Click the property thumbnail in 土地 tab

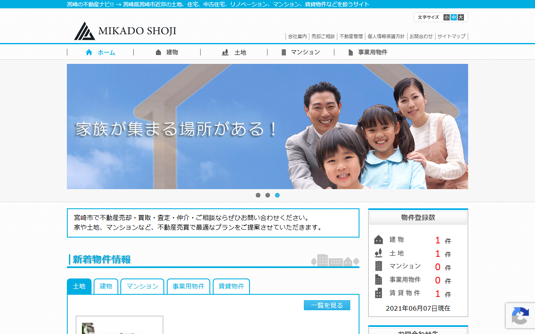120,325
